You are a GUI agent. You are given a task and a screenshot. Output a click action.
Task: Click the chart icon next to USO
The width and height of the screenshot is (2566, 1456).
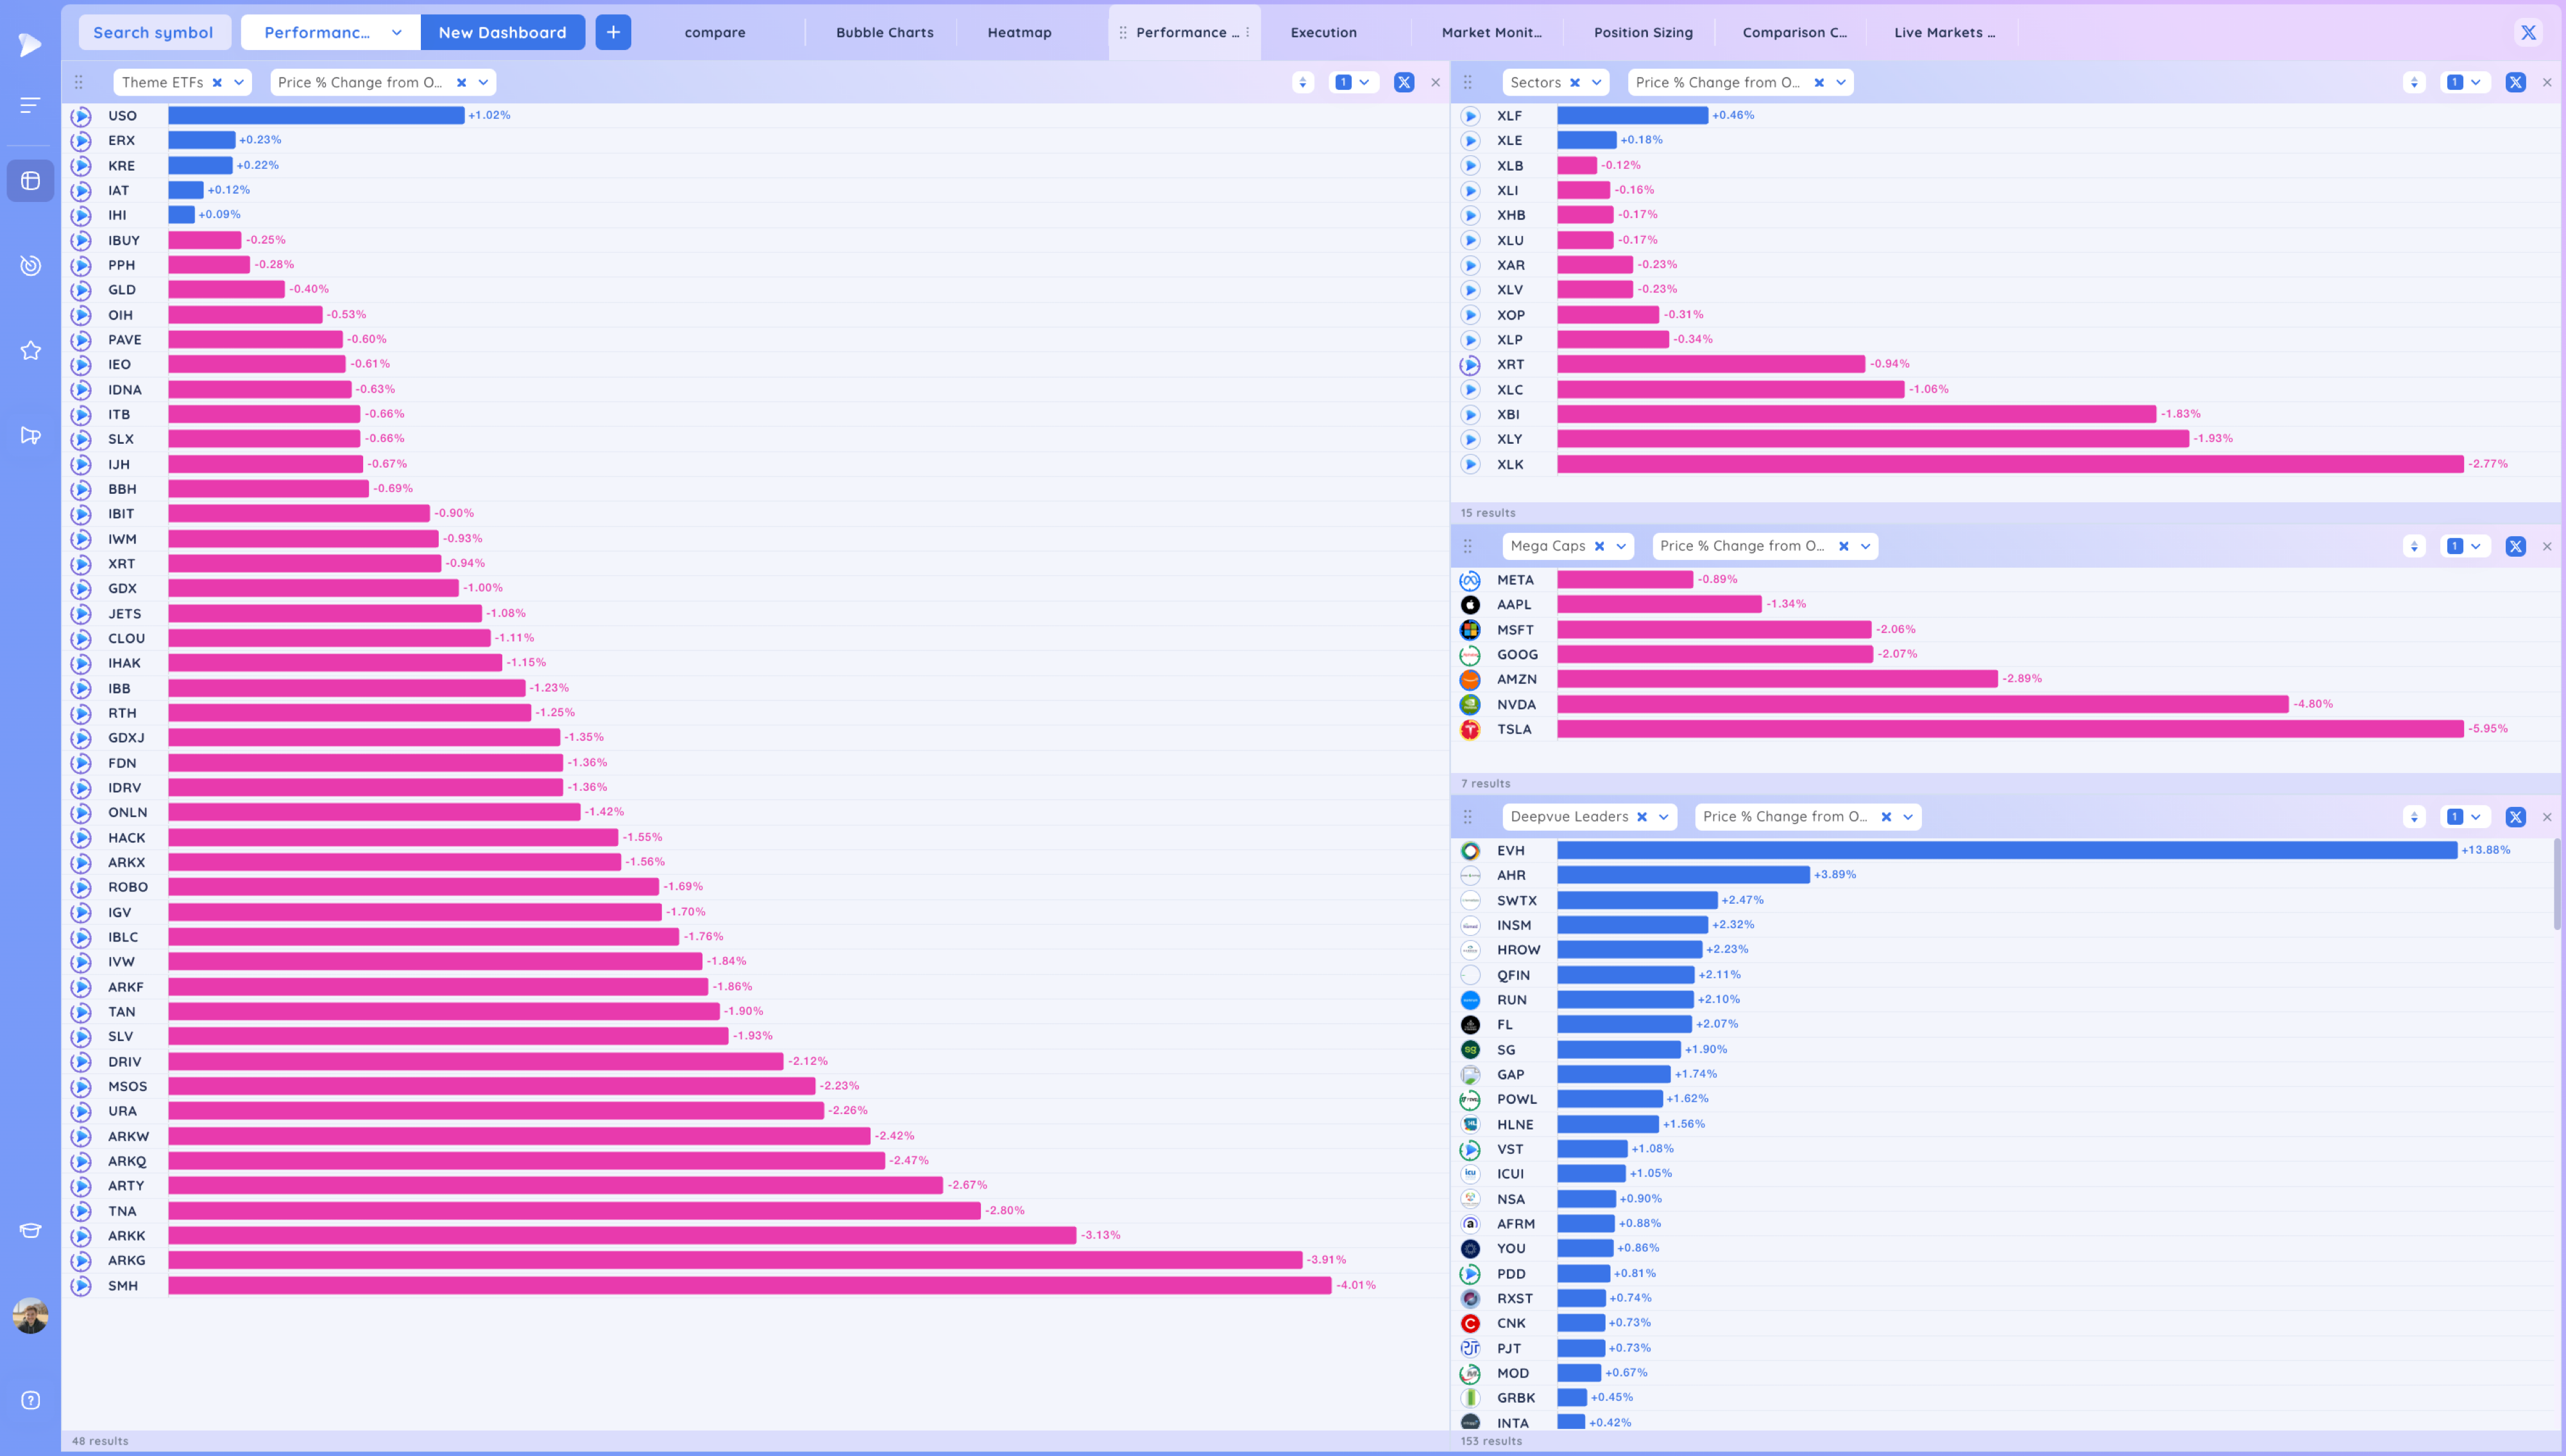coord(81,116)
